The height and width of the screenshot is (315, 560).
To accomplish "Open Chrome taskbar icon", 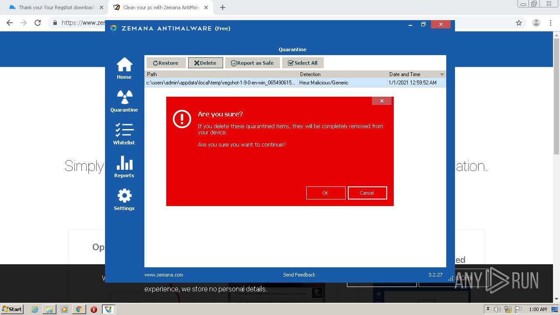I will 79,309.
